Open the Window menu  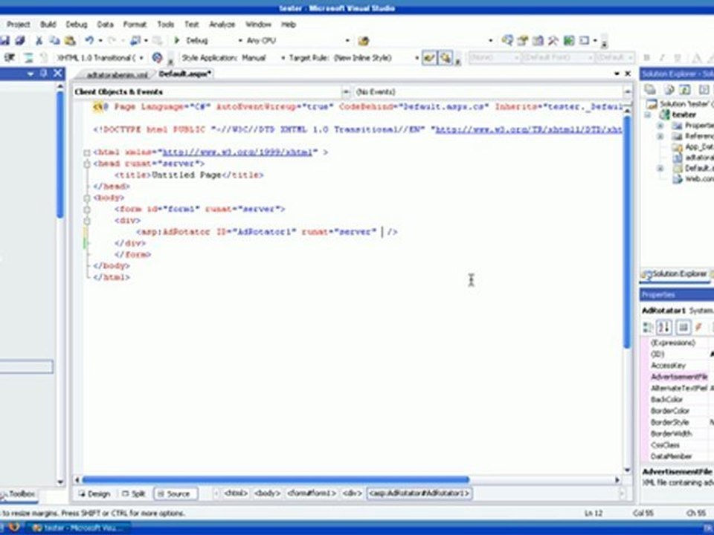click(x=258, y=24)
